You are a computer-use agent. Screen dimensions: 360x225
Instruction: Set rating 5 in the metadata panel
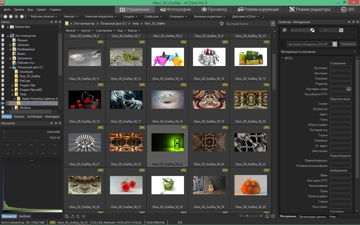pos(308,30)
